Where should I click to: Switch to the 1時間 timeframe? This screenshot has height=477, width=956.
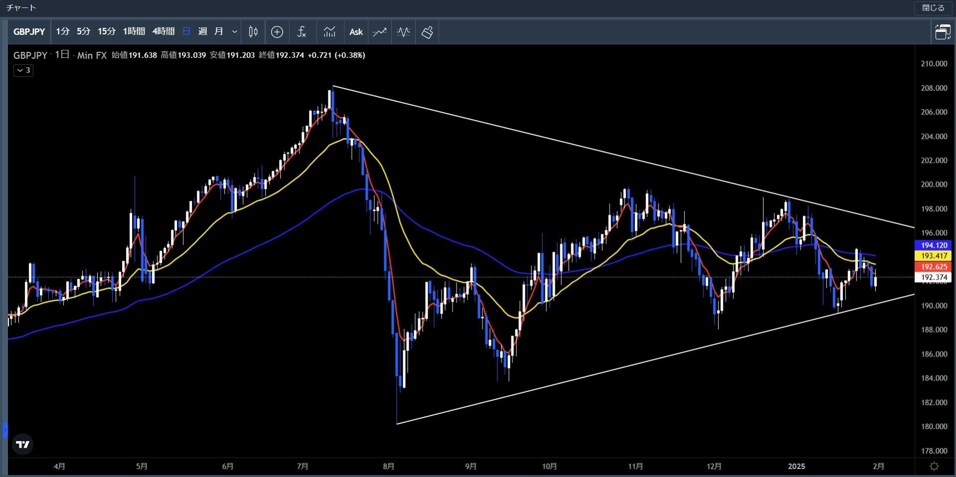coord(134,31)
